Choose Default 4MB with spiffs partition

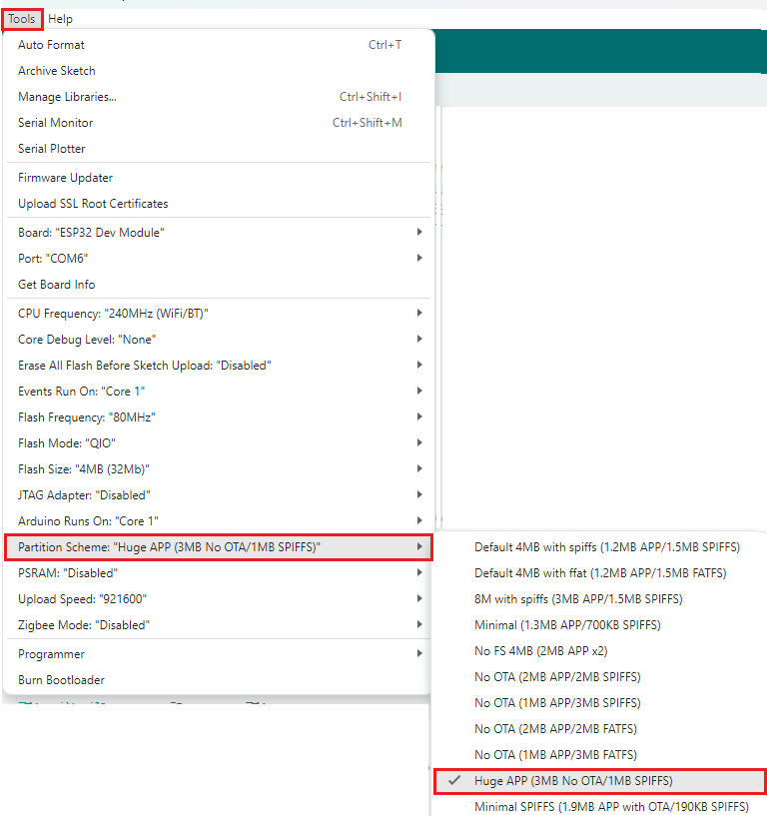(x=599, y=547)
